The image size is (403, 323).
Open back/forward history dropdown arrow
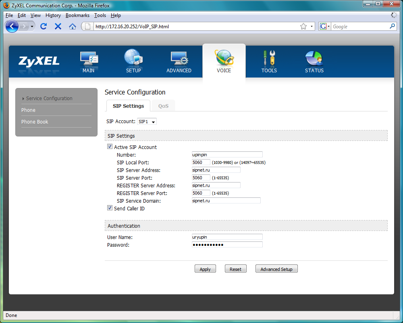click(32, 26)
